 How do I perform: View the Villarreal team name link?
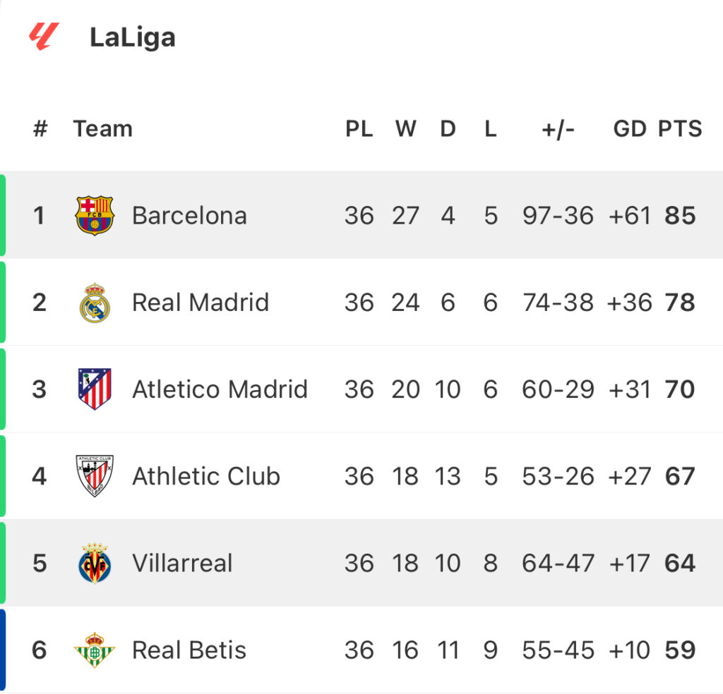click(182, 563)
